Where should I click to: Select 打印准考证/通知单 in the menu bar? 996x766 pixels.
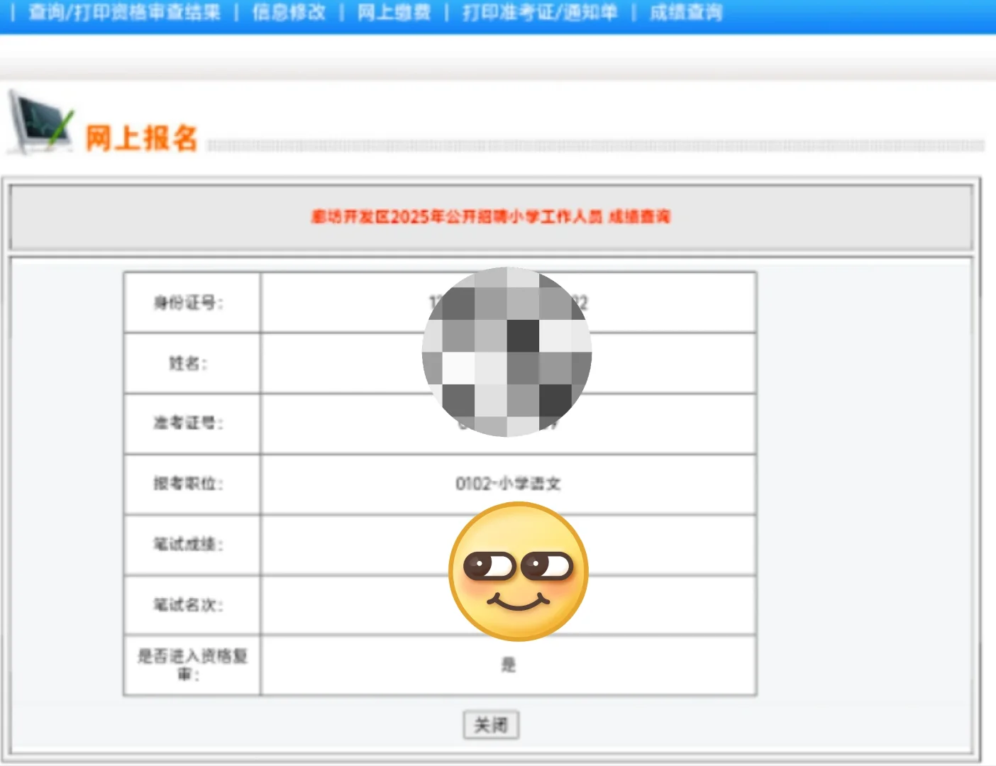539,11
